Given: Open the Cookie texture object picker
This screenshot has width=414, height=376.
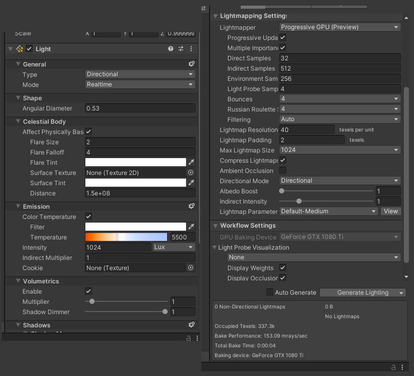Looking at the screenshot, I should tap(190, 268).
